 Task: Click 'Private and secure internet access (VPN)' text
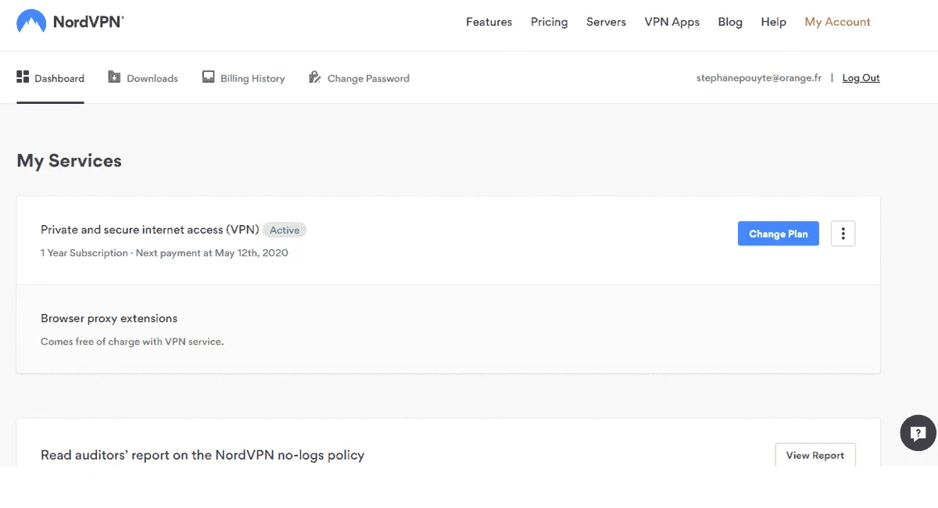pos(149,230)
